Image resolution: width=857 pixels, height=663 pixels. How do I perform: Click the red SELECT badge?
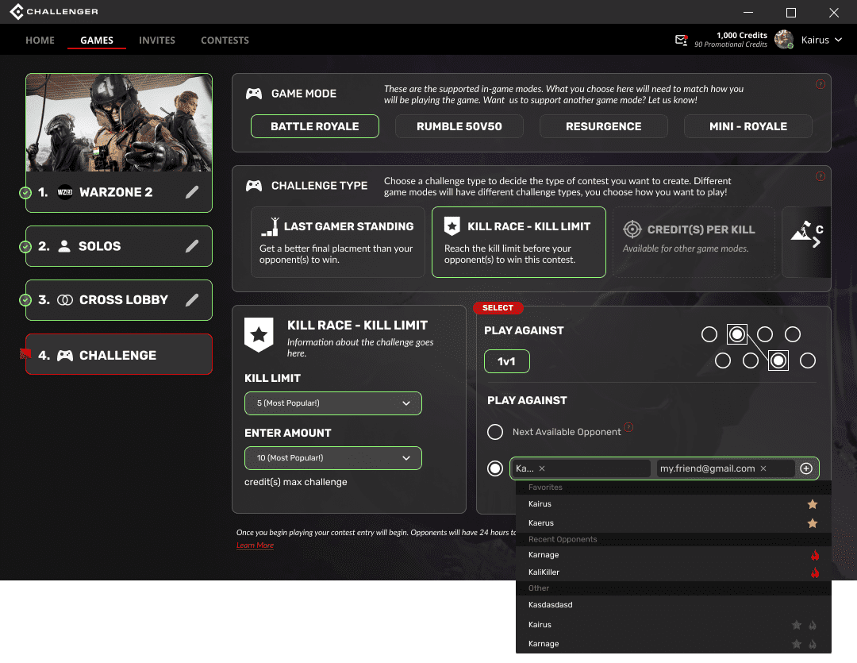pyautogui.click(x=498, y=308)
